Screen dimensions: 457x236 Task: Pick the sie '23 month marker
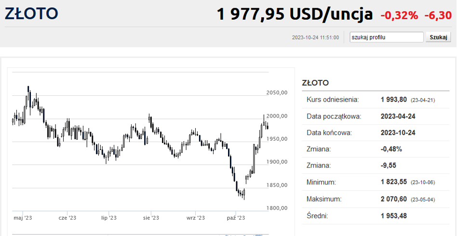coord(151,218)
